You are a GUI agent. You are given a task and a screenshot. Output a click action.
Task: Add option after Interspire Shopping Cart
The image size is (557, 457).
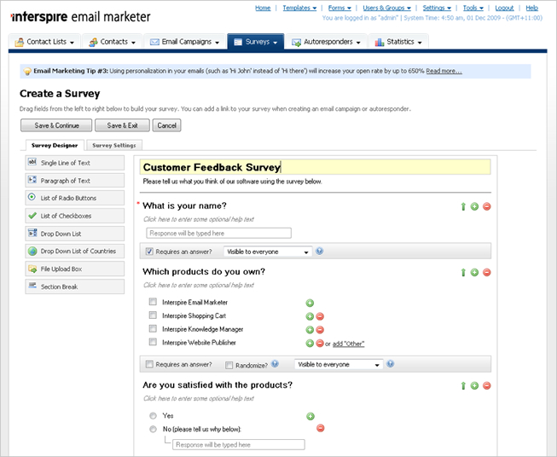click(310, 316)
